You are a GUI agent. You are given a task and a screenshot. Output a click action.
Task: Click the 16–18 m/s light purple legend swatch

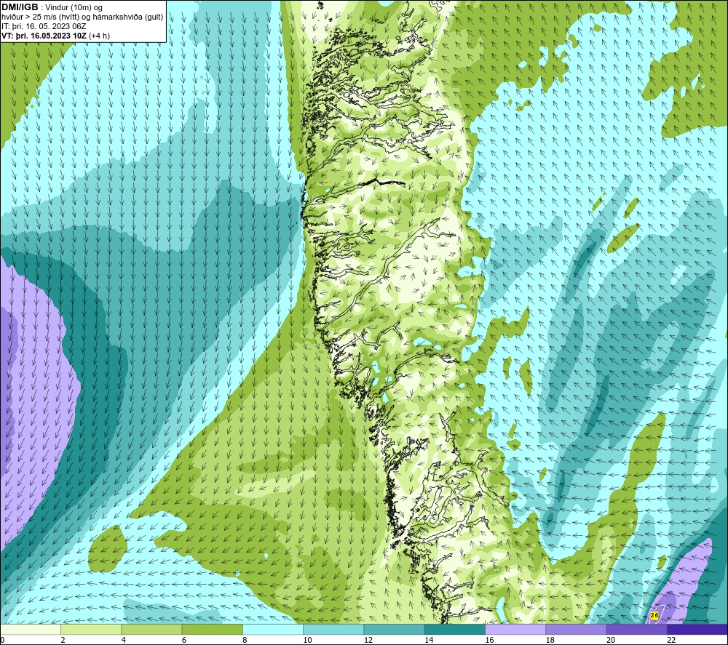515,629
